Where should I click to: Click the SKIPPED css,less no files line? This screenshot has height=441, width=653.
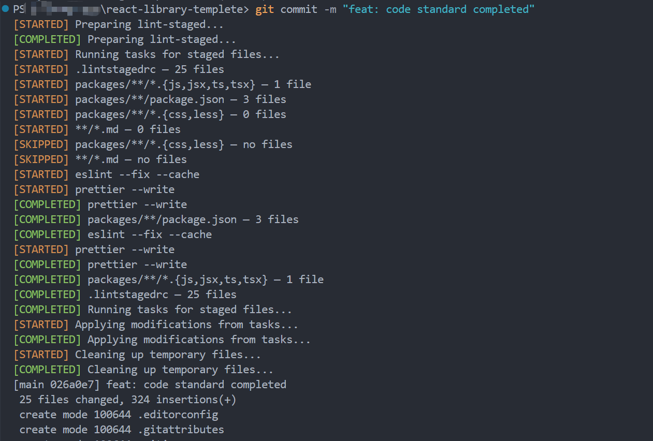click(153, 144)
